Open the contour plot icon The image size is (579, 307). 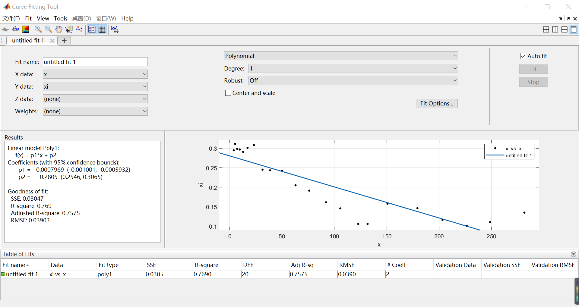(x=26, y=29)
